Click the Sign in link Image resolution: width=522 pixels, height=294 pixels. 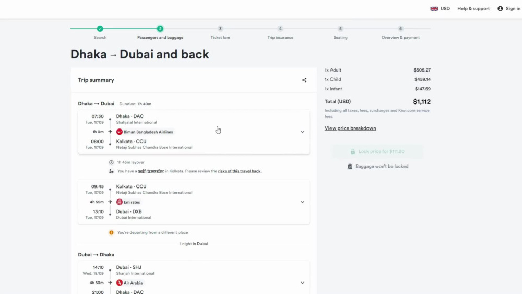pos(513,9)
